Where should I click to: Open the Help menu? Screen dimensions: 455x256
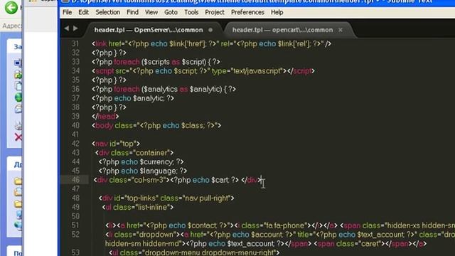[277, 12]
